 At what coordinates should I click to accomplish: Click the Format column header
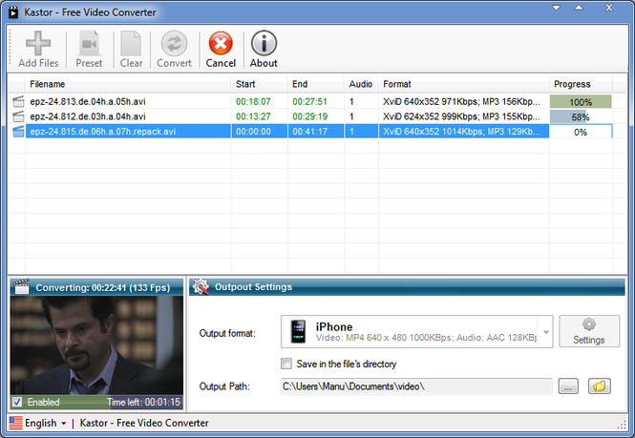click(464, 84)
